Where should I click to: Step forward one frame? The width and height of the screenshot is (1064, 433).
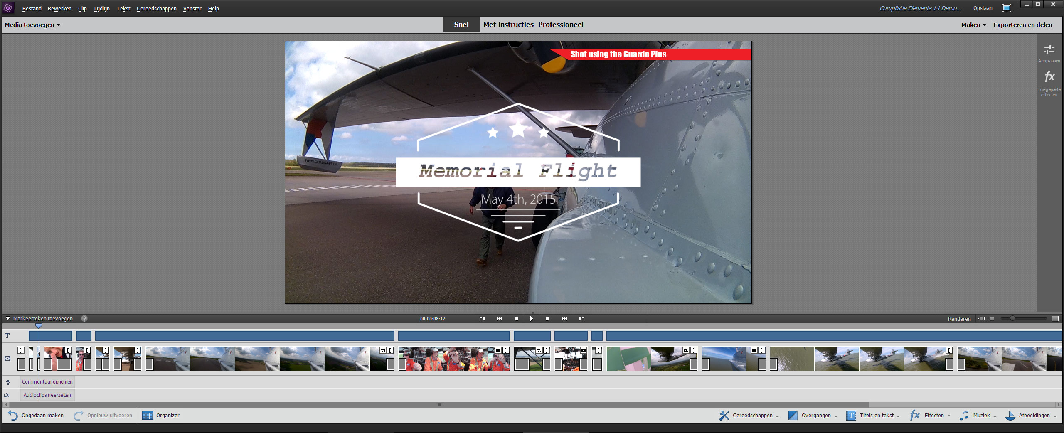point(547,319)
